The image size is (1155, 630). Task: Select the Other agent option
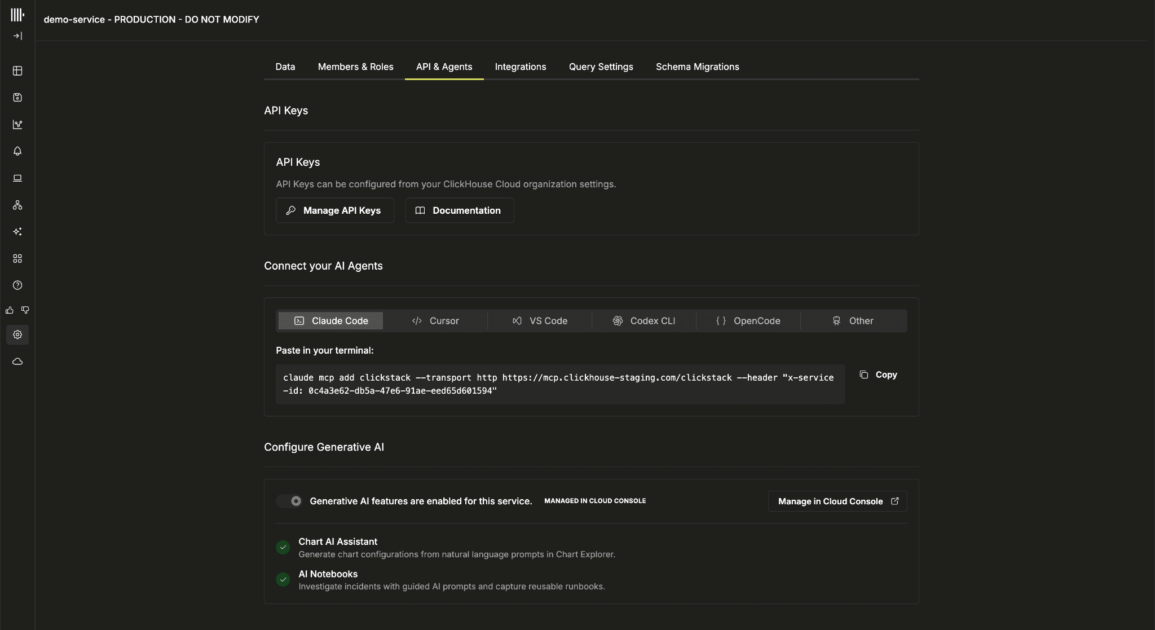(853, 321)
